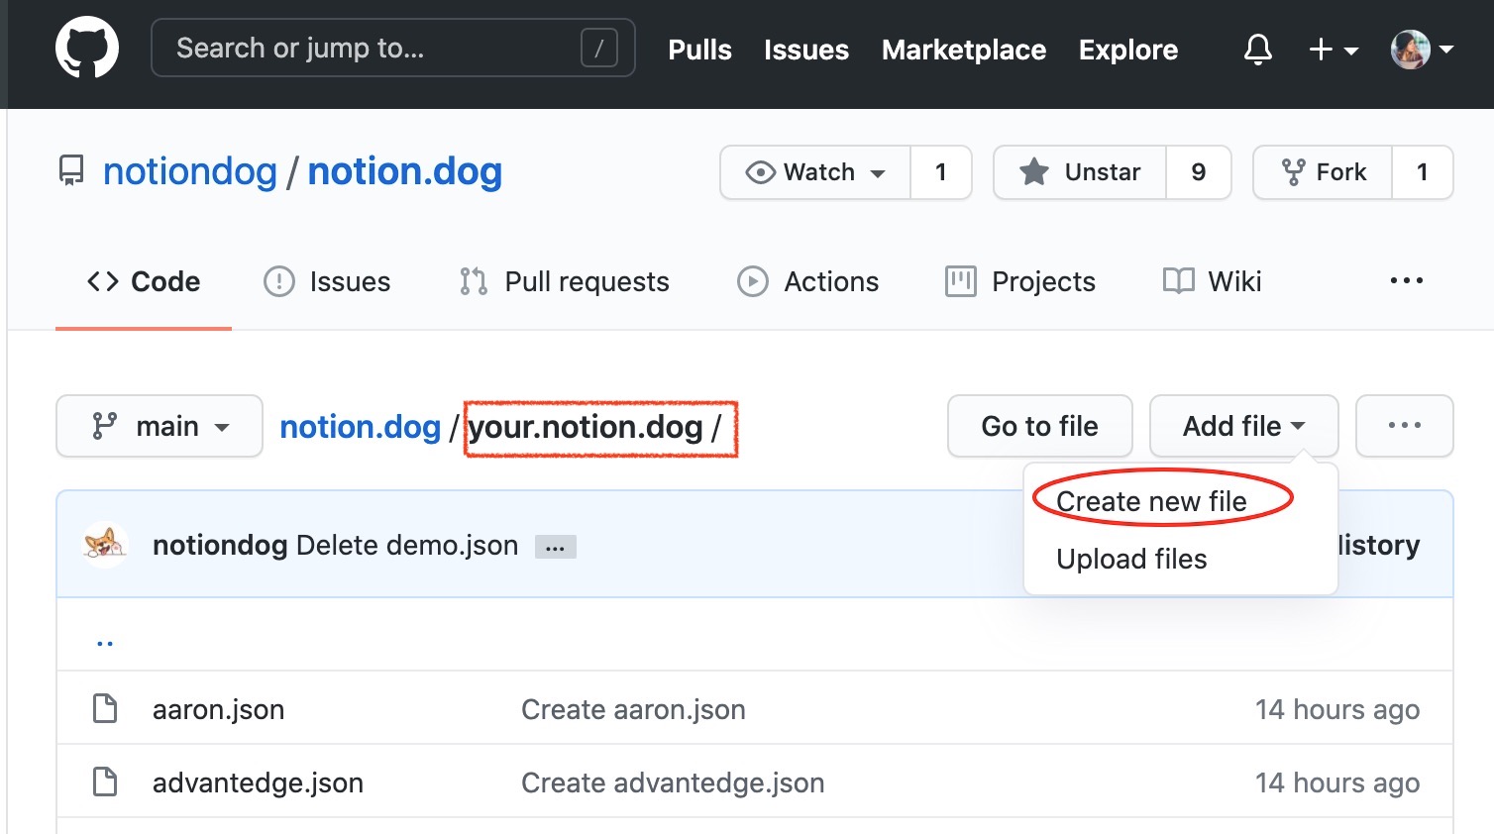Open the Watch dropdown
This screenshot has width=1494, height=834.
pyautogui.click(x=815, y=172)
